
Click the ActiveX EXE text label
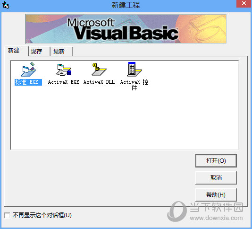(x=64, y=82)
